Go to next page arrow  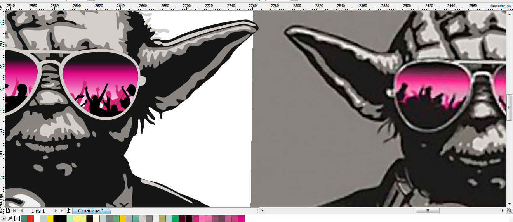point(56,211)
